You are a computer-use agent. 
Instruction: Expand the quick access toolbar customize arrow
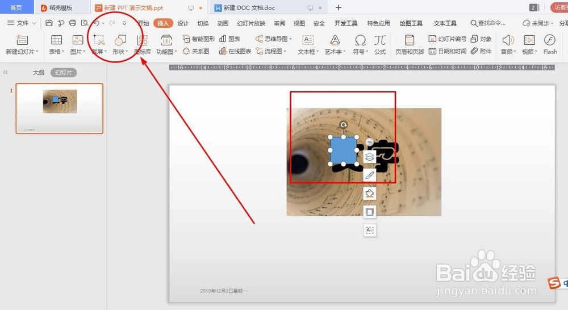tap(124, 23)
